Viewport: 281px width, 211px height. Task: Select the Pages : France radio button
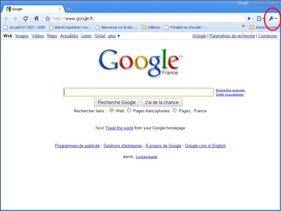click(174, 110)
